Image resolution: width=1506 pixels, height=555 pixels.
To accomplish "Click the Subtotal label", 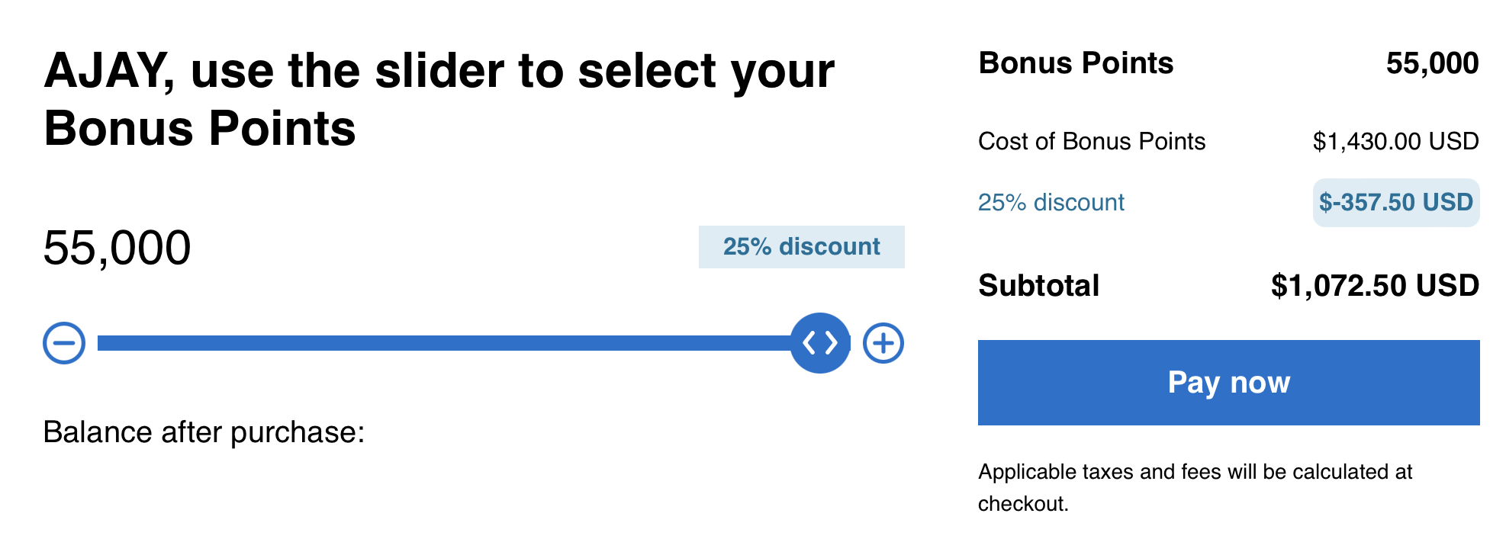I will pos(1038,286).
